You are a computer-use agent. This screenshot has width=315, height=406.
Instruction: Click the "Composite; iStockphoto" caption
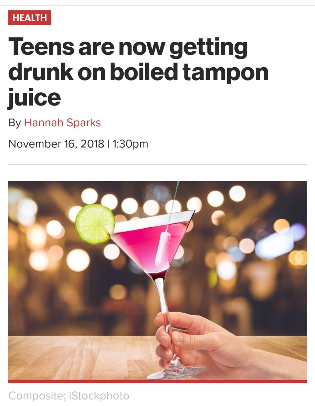(69, 396)
